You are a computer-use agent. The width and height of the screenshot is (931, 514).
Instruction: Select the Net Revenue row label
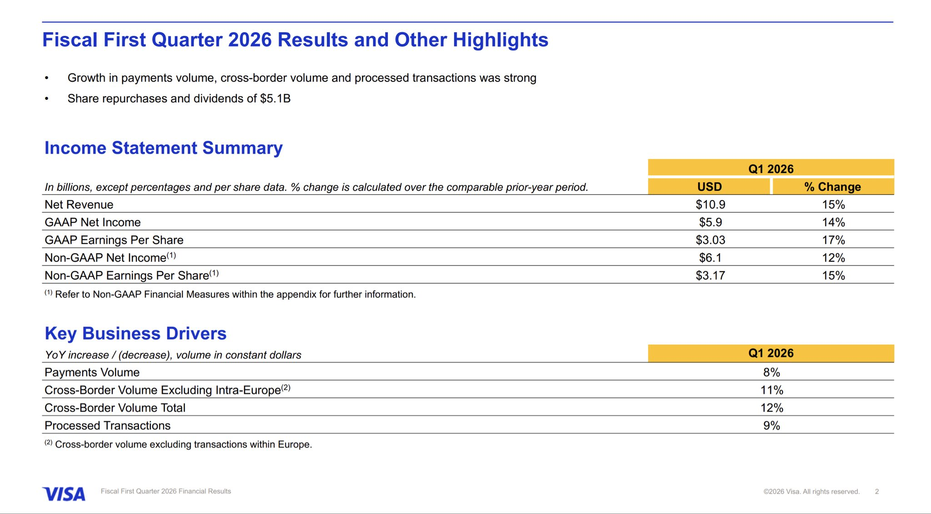pos(79,205)
